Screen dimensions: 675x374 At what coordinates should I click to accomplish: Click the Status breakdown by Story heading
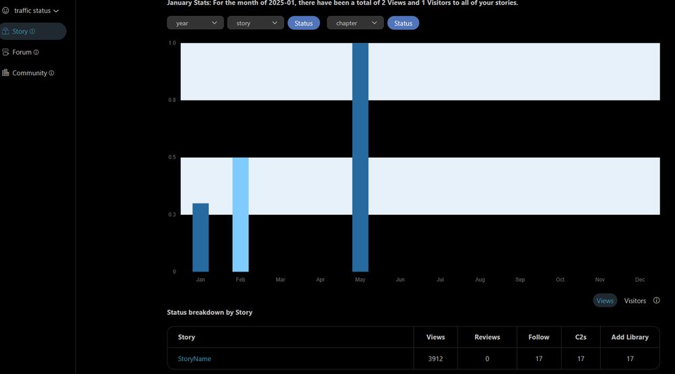[x=210, y=313]
